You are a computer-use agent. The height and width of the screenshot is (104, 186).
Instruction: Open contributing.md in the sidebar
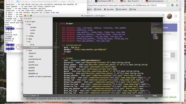click(35, 59)
